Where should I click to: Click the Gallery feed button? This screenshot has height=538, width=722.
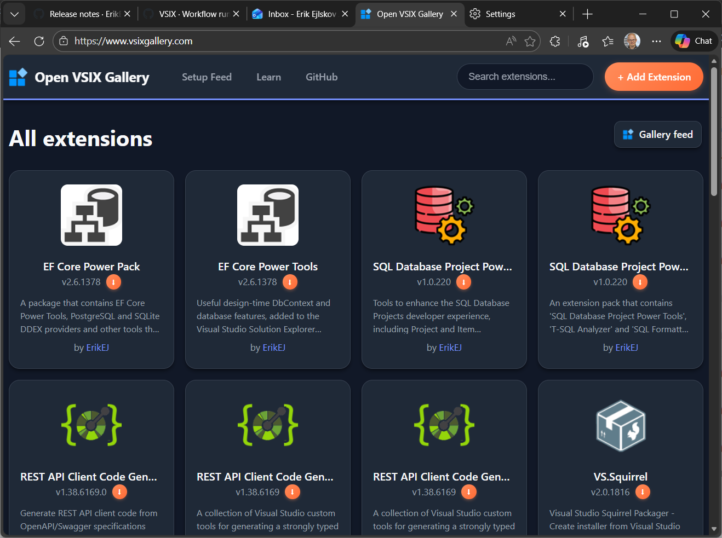click(x=658, y=135)
